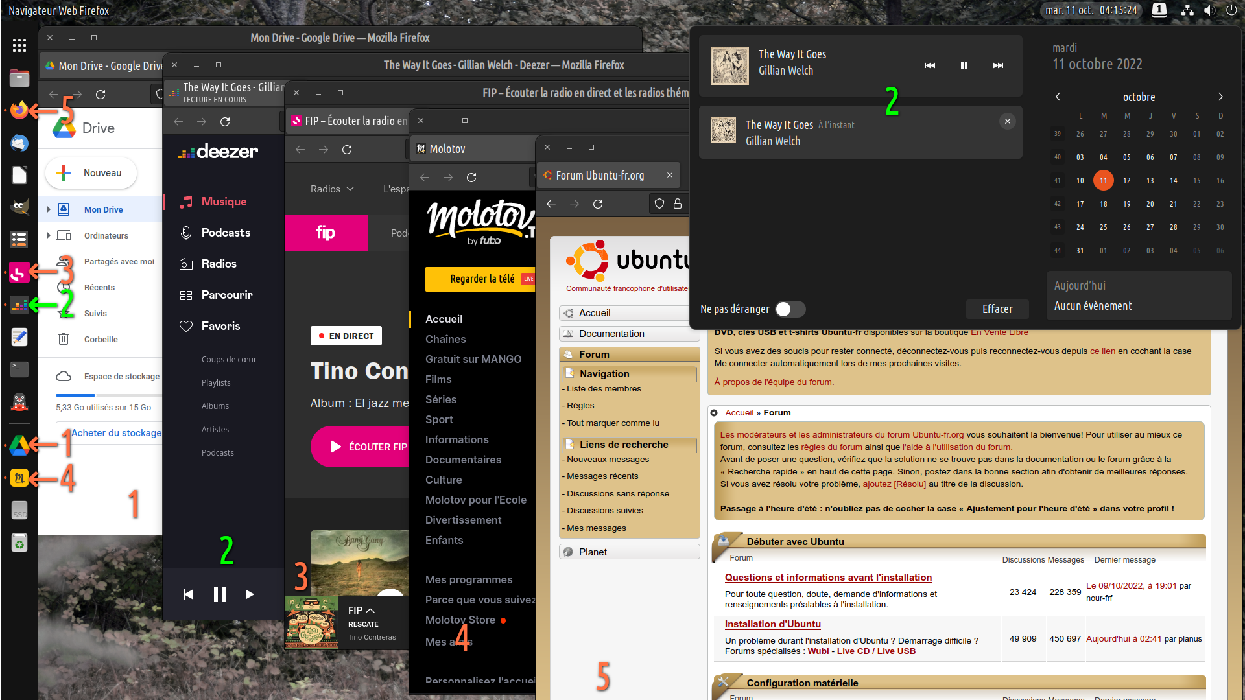Open Documentation in Ubuntu-fr menu

pyautogui.click(x=629, y=334)
